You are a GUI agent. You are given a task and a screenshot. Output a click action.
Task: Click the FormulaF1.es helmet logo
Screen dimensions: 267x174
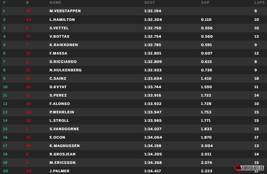tap(249, 168)
